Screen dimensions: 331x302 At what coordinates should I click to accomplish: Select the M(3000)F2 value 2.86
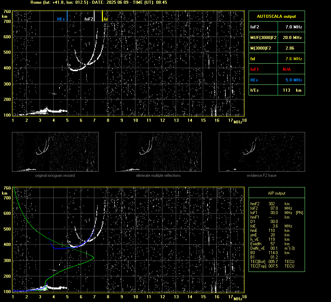point(290,48)
